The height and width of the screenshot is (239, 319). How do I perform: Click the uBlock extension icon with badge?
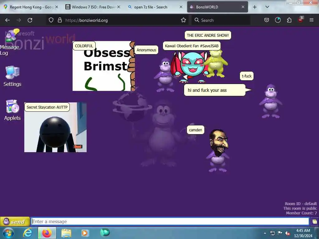click(x=301, y=20)
